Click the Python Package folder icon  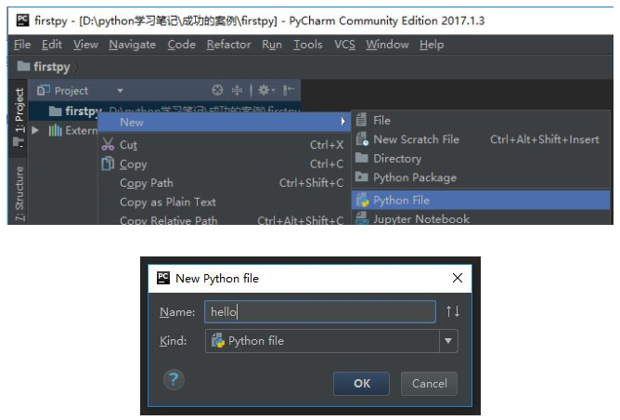pyautogui.click(x=361, y=177)
